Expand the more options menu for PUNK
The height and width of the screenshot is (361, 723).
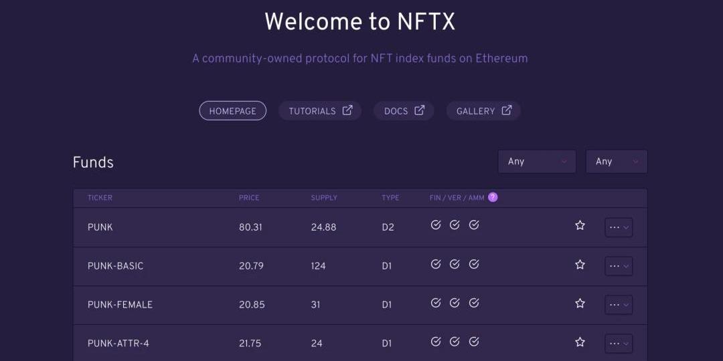click(x=618, y=227)
